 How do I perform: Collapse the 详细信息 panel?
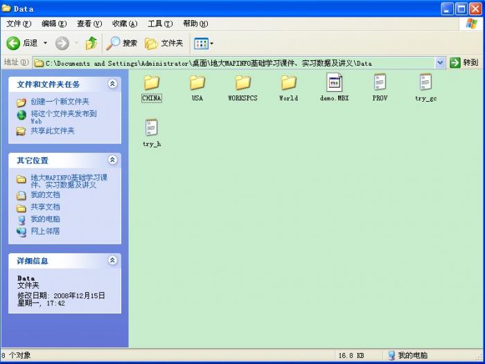tap(112, 261)
